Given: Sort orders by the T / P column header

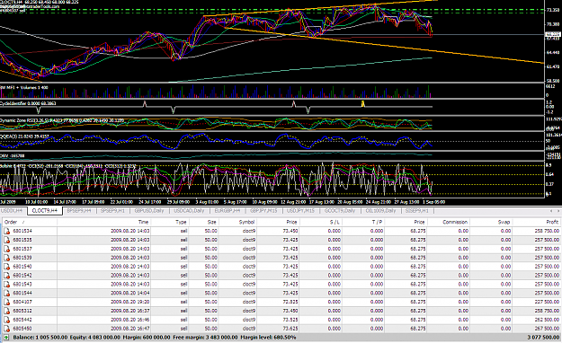Looking at the screenshot, I should click(362, 222).
